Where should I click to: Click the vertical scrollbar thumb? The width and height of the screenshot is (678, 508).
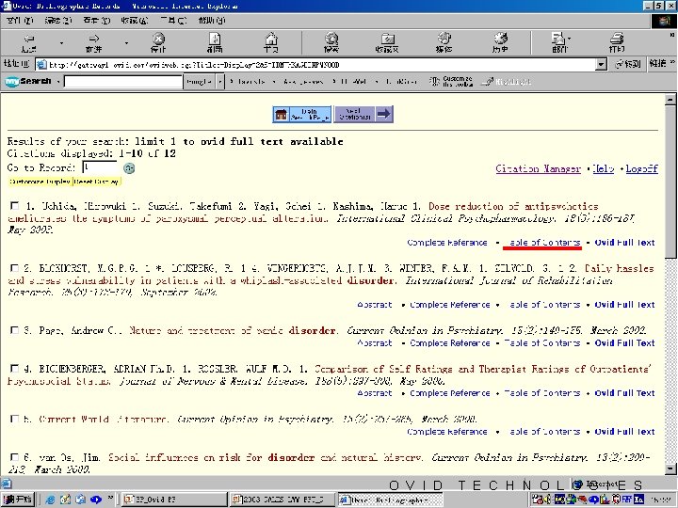click(670, 183)
